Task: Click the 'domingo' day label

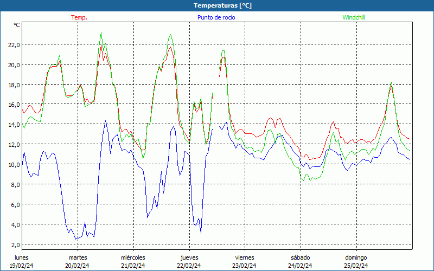Action: 356,257
